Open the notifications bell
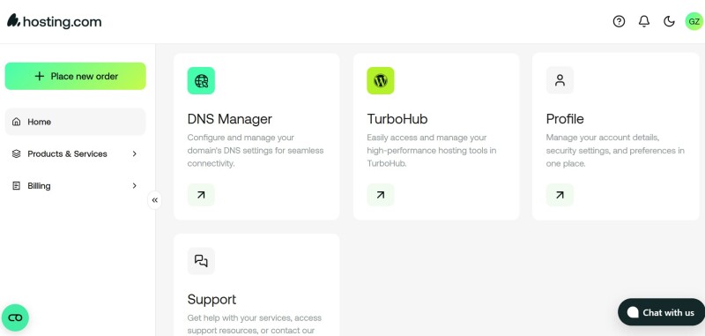This screenshot has width=705, height=336. 644,21
